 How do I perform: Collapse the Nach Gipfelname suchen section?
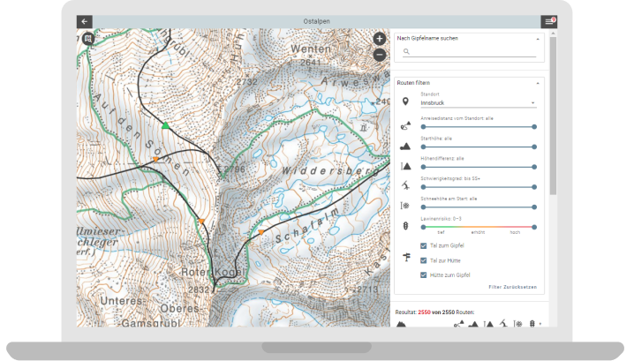coord(537,39)
